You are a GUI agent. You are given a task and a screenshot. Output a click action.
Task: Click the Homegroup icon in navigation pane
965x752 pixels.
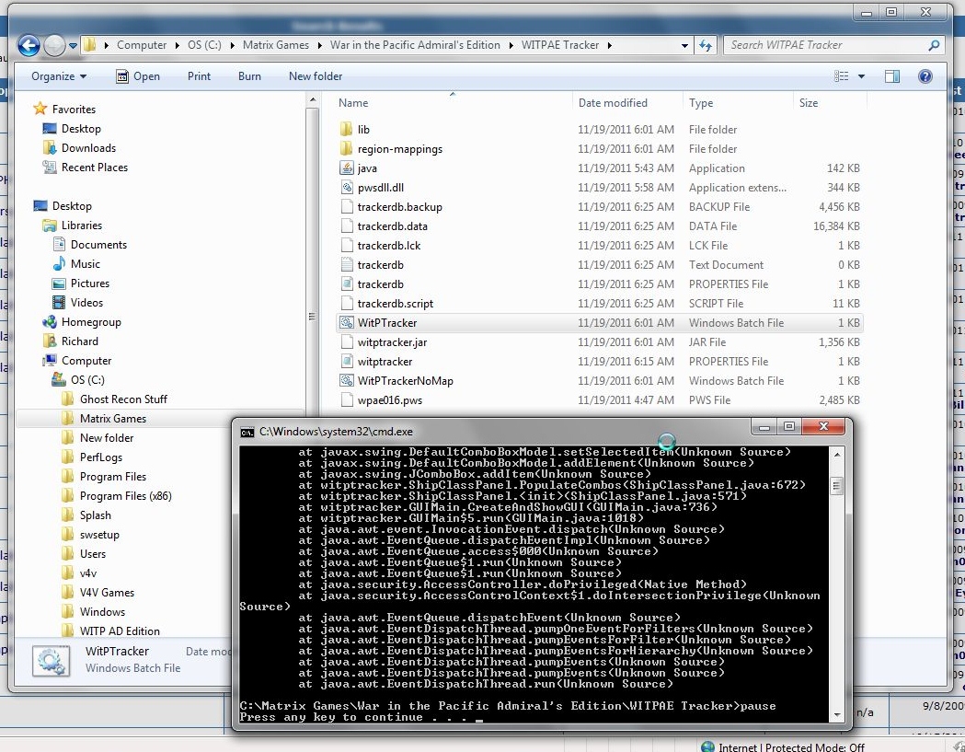click(50, 322)
